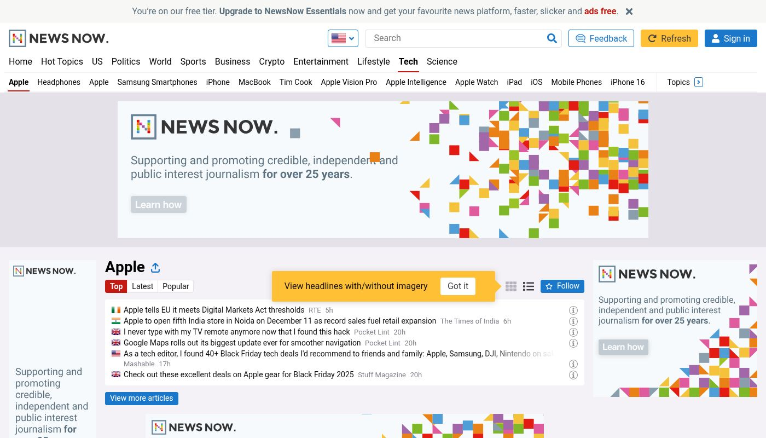
Task: Click the NewsNow logo in header
Action: click(59, 38)
